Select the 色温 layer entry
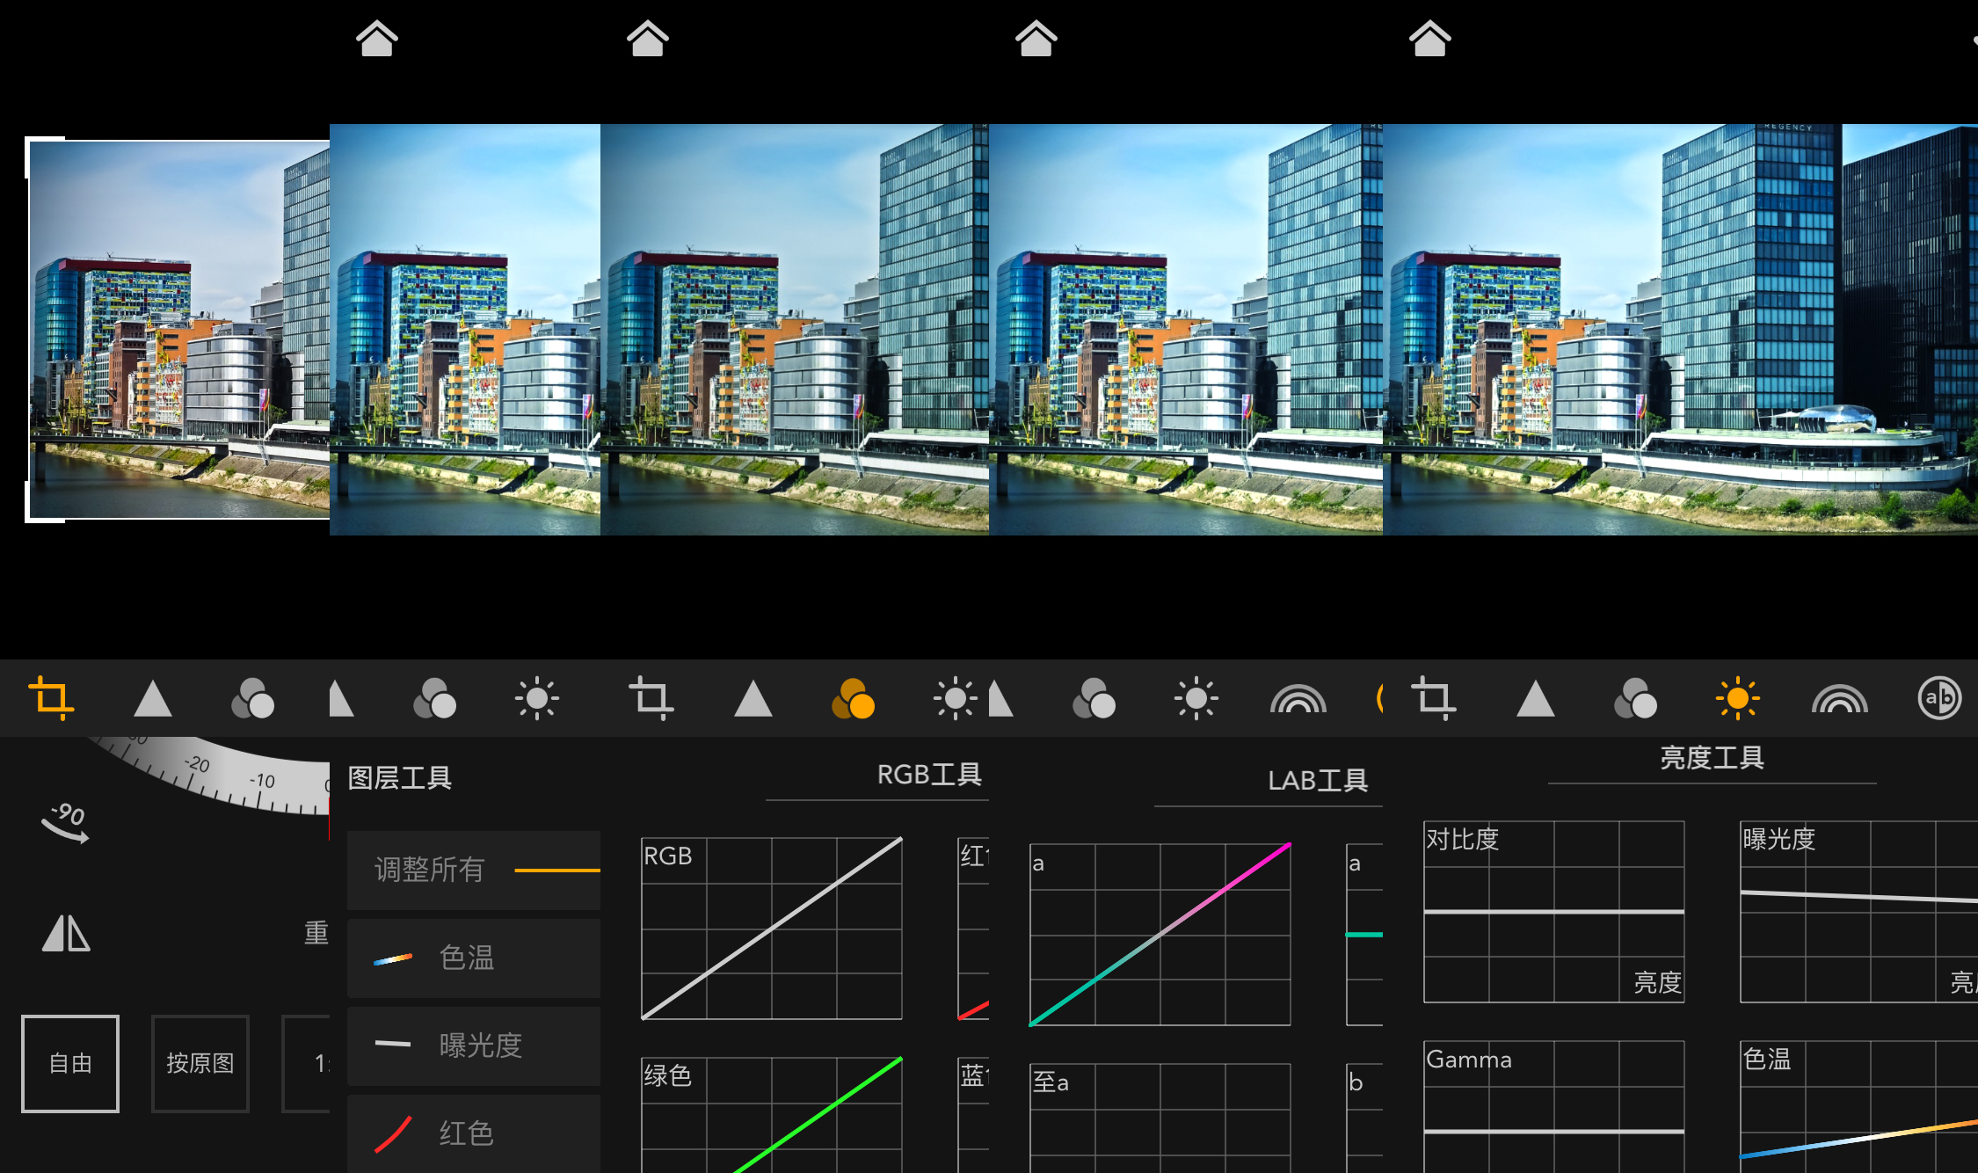The height and width of the screenshot is (1173, 1978). click(x=474, y=958)
